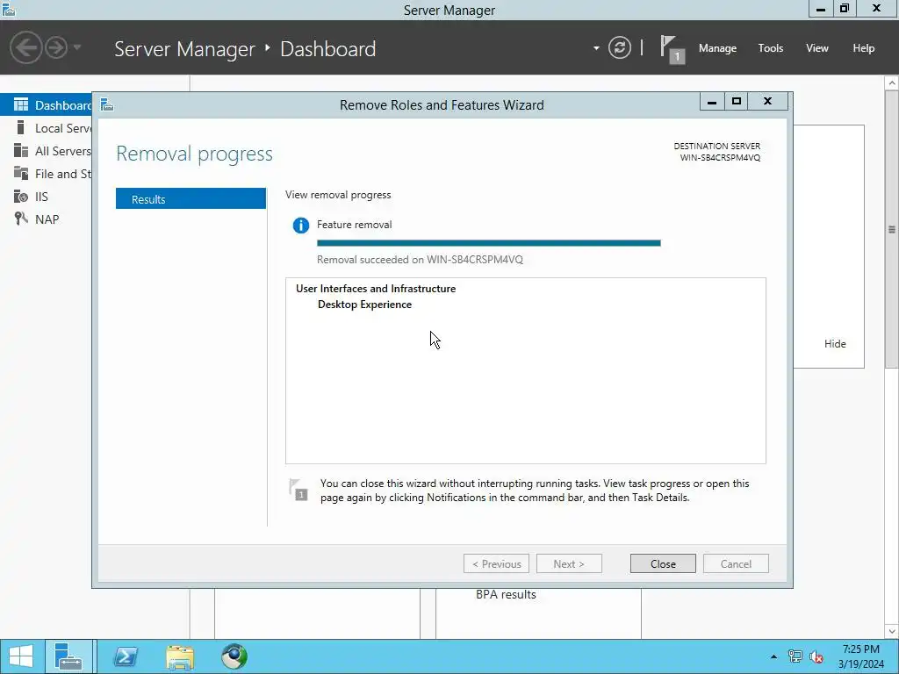Select Local Server in the sidebar
This screenshot has height=674, width=899.
point(46,128)
